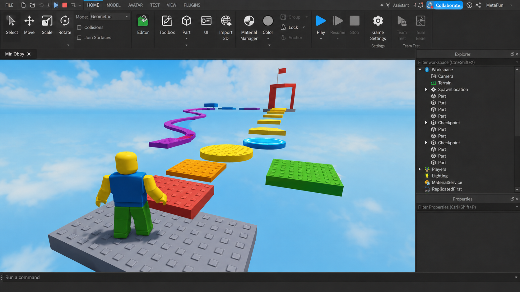Collapse the Workspace tree node
The height and width of the screenshot is (292, 520).
point(420,70)
